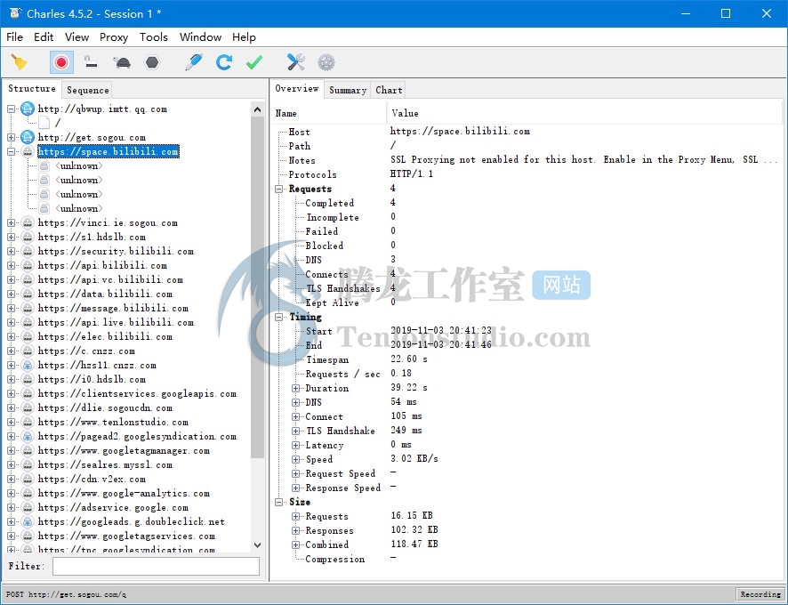Toggle the red Record button

(61, 62)
